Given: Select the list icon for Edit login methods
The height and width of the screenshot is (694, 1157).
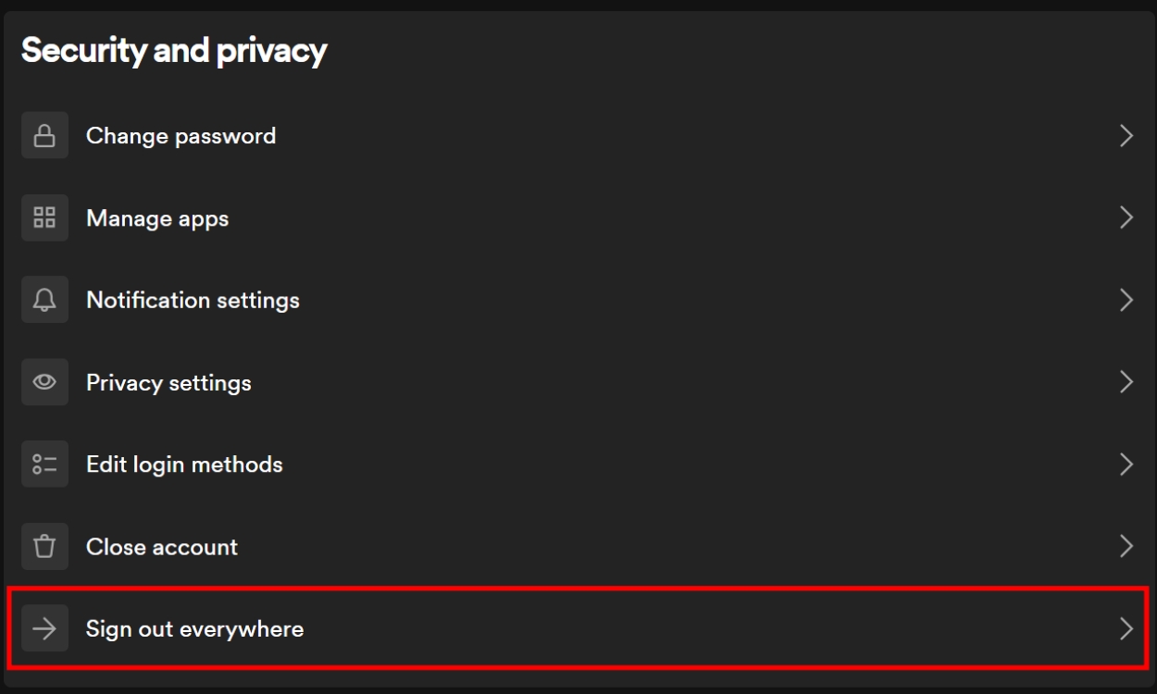Looking at the screenshot, I should [46, 464].
